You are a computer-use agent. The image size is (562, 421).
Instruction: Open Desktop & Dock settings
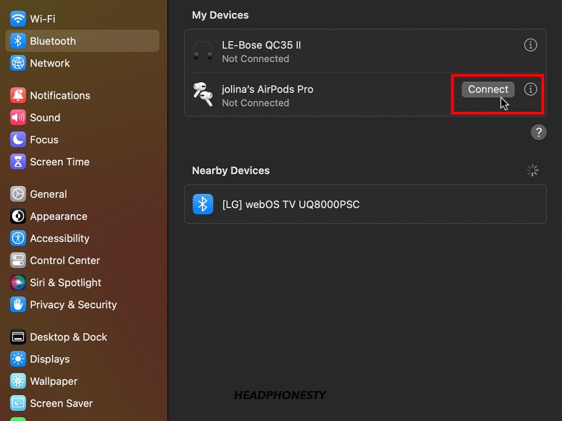click(x=69, y=337)
